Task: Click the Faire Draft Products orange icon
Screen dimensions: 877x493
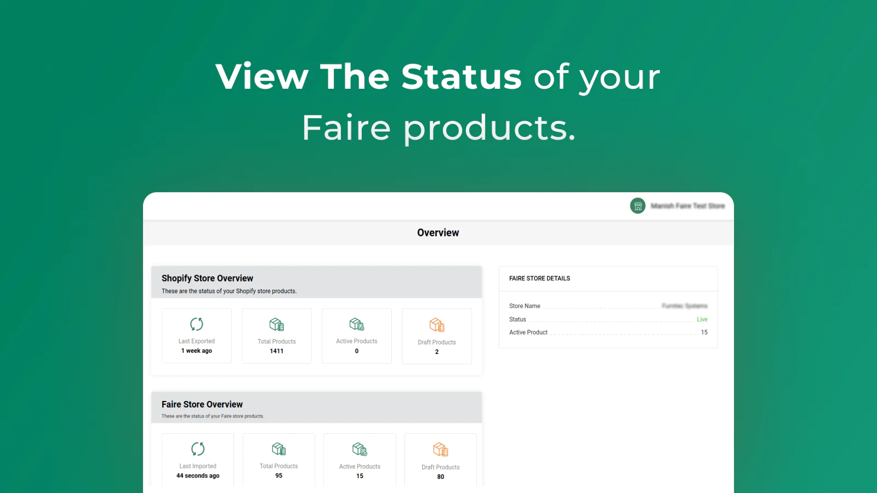Action: click(x=441, y=450)
